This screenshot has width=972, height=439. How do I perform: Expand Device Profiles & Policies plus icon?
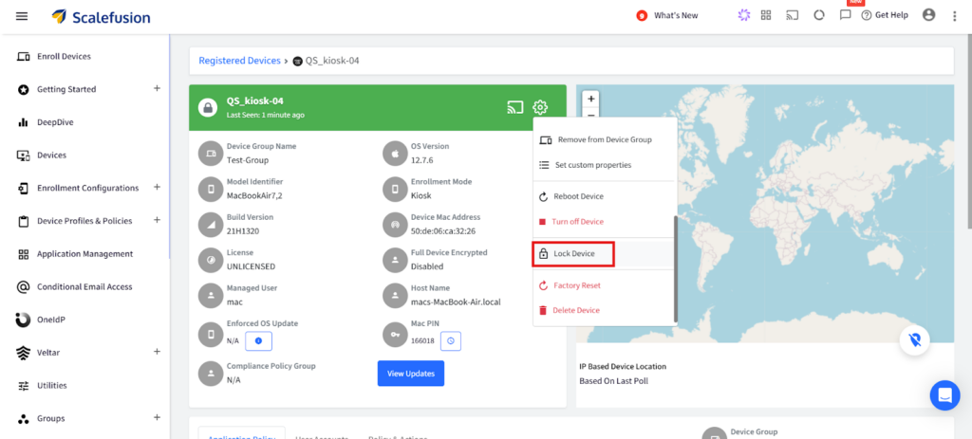(x=157, y=220)
